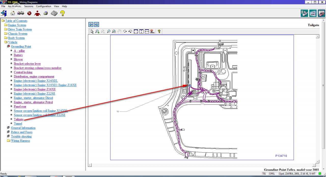The width and height of the screenshot is (326, 177).
Task: Expand the Body System folder
Action: point(6,38)
